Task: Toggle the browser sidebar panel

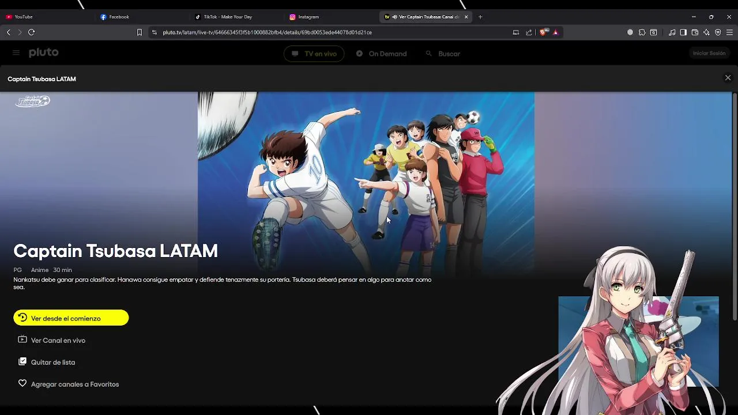Action: [683, 32]
